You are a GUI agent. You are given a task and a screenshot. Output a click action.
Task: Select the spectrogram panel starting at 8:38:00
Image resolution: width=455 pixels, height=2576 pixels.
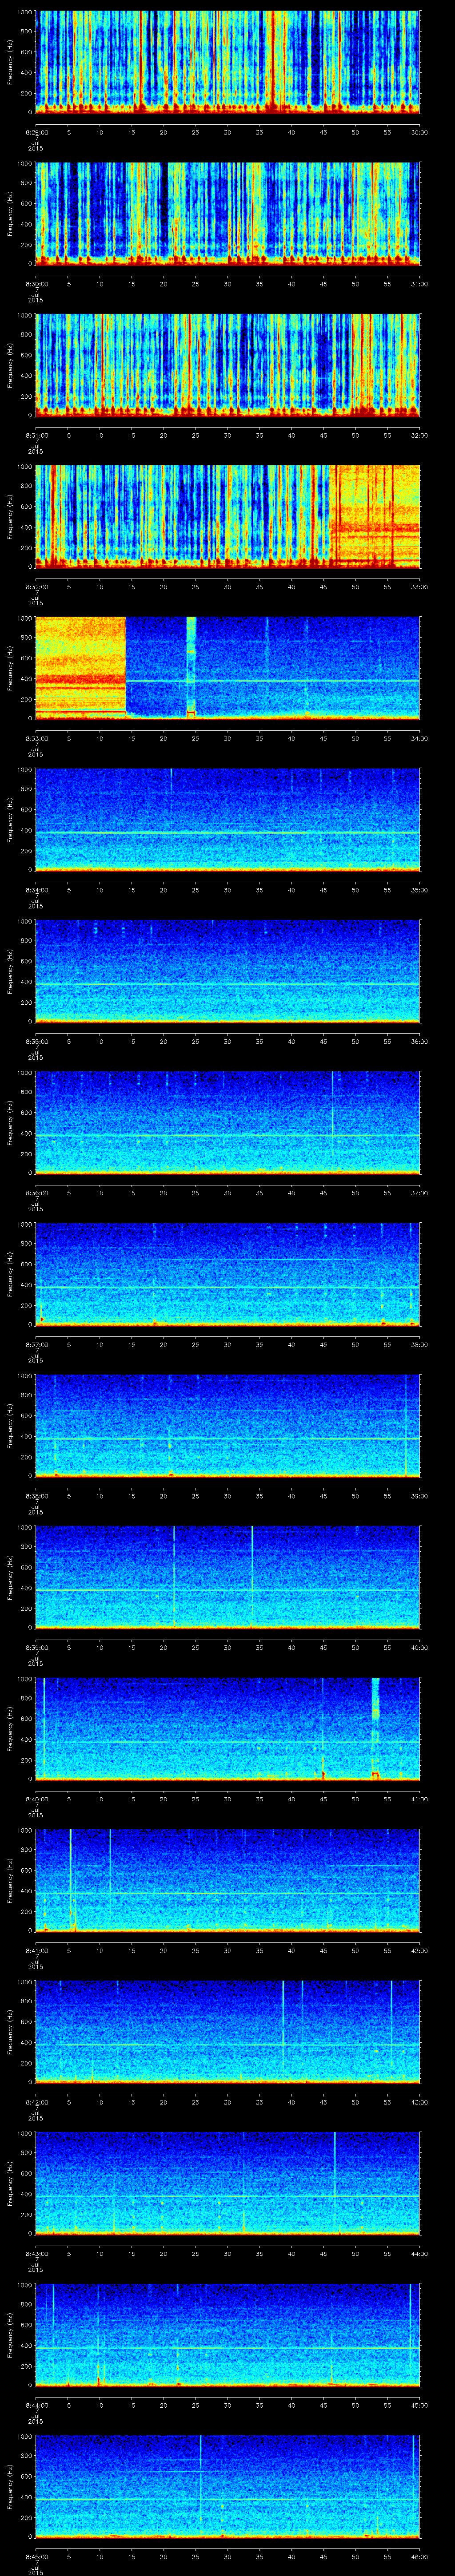click(x=228, y=1425)
